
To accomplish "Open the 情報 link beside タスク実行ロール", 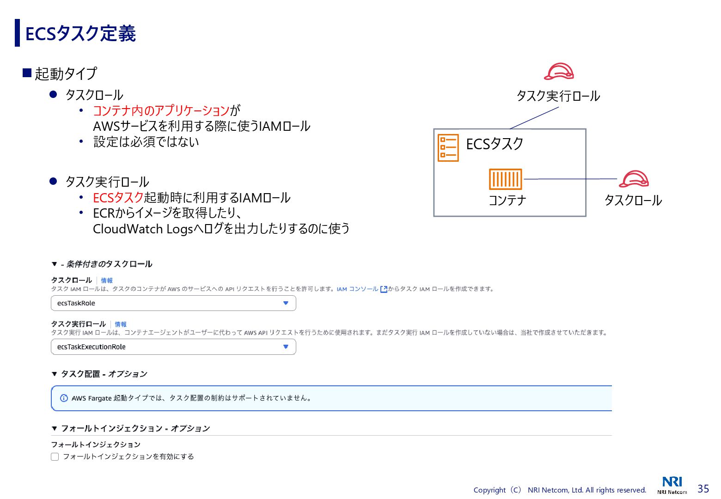I will coord(121,324).
